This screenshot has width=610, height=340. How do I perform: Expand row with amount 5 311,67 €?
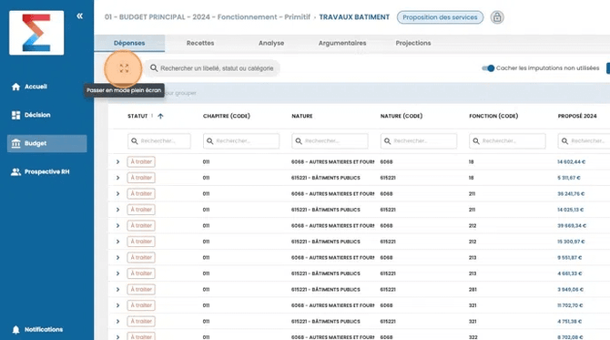(x=117, y=178)
